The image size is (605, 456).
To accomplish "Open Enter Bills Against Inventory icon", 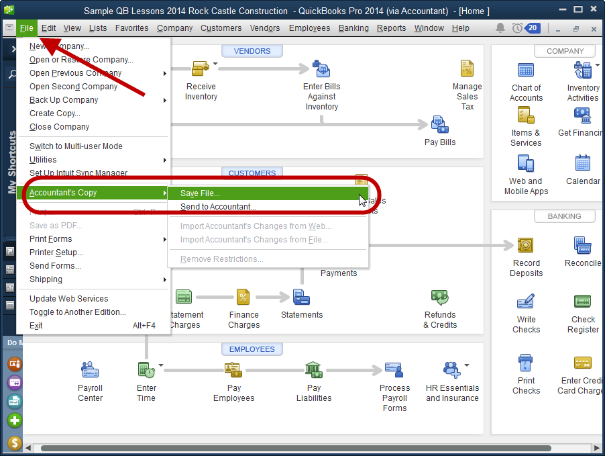I will (x=321, y=69).
